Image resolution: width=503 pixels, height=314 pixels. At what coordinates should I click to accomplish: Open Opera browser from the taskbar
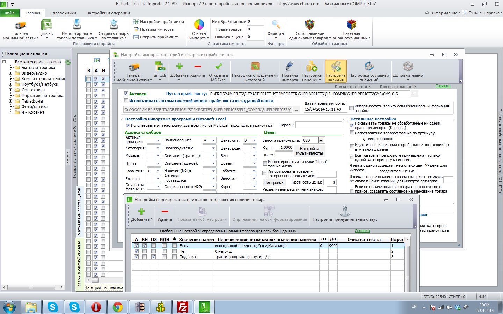(96, 307)
